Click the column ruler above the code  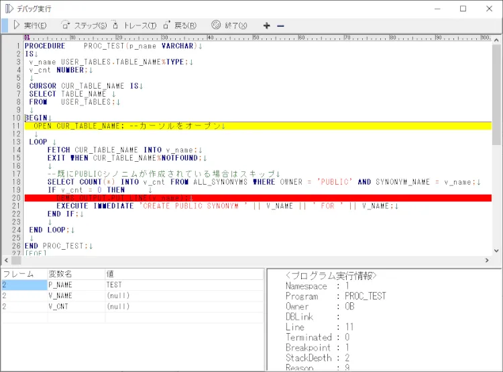tap(258, 38)
